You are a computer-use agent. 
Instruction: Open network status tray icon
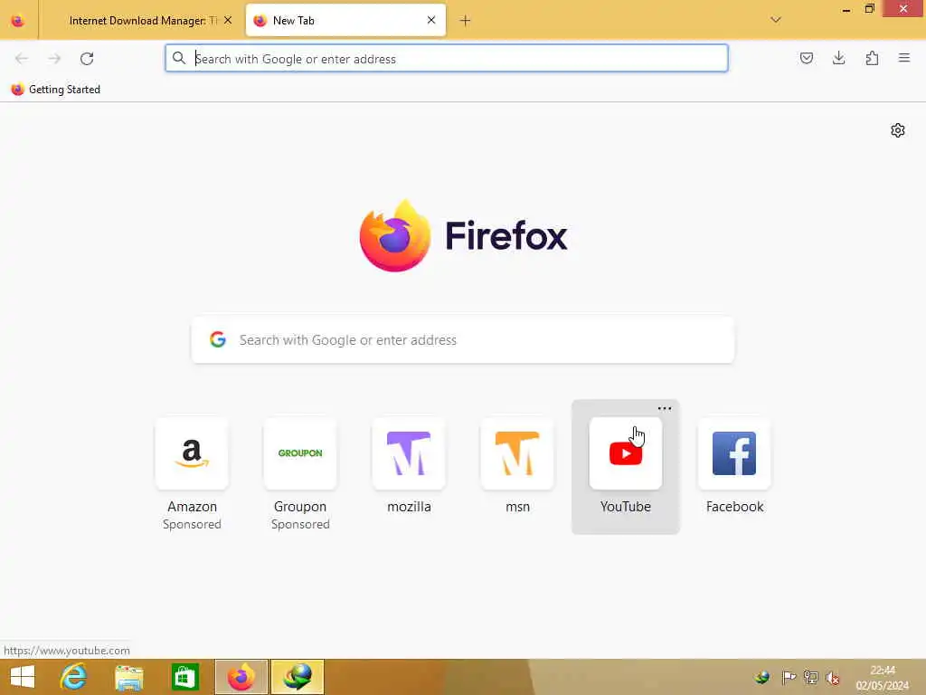(811, 677)
